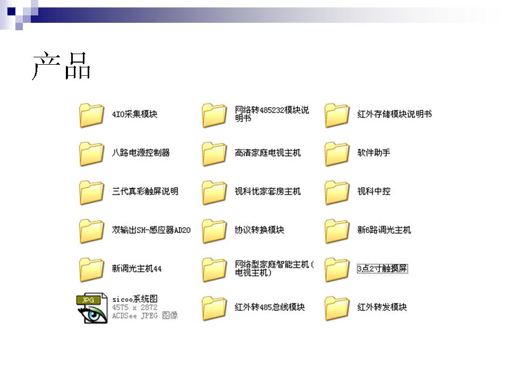Open the 三代真彩触屏说明 folder icon

[x=91, y=192]
